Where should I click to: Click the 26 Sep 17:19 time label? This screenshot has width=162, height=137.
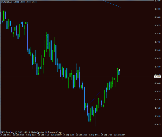[x=107, y=135]
